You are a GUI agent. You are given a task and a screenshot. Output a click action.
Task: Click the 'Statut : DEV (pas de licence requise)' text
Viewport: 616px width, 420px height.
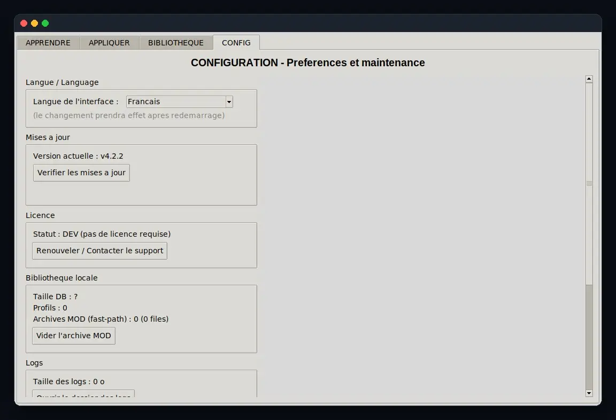point(102,234)
